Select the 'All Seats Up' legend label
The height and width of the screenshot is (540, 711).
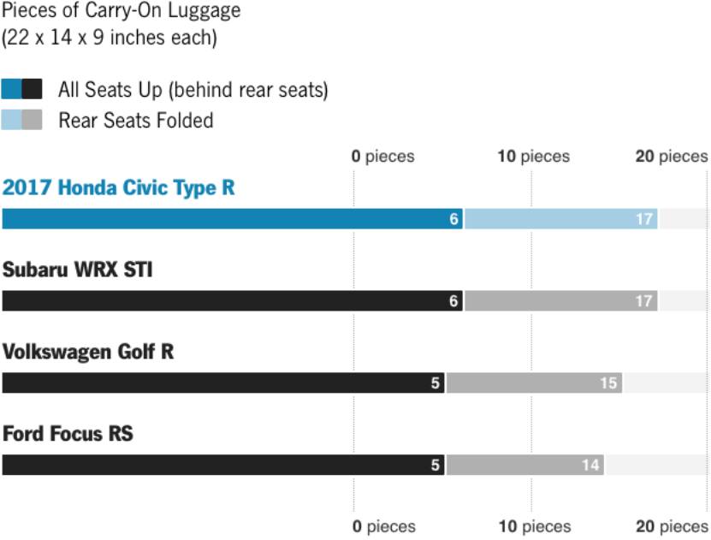click(x=193, y=89)
